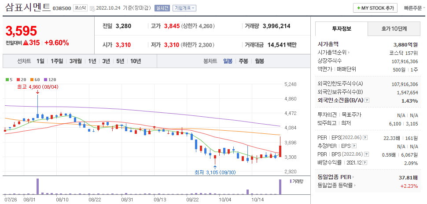Click the 고가 value 3,845
This screenshot has height=204, width=427.
coord(172,26)
